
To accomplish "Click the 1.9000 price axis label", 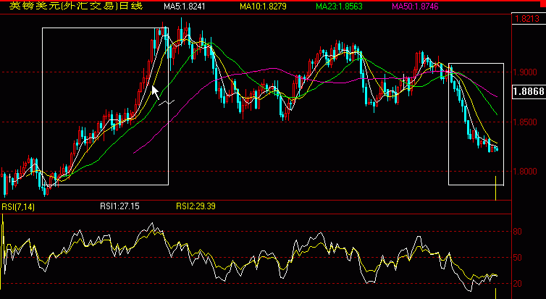I will pyautogui.click(x=525, y=72).
